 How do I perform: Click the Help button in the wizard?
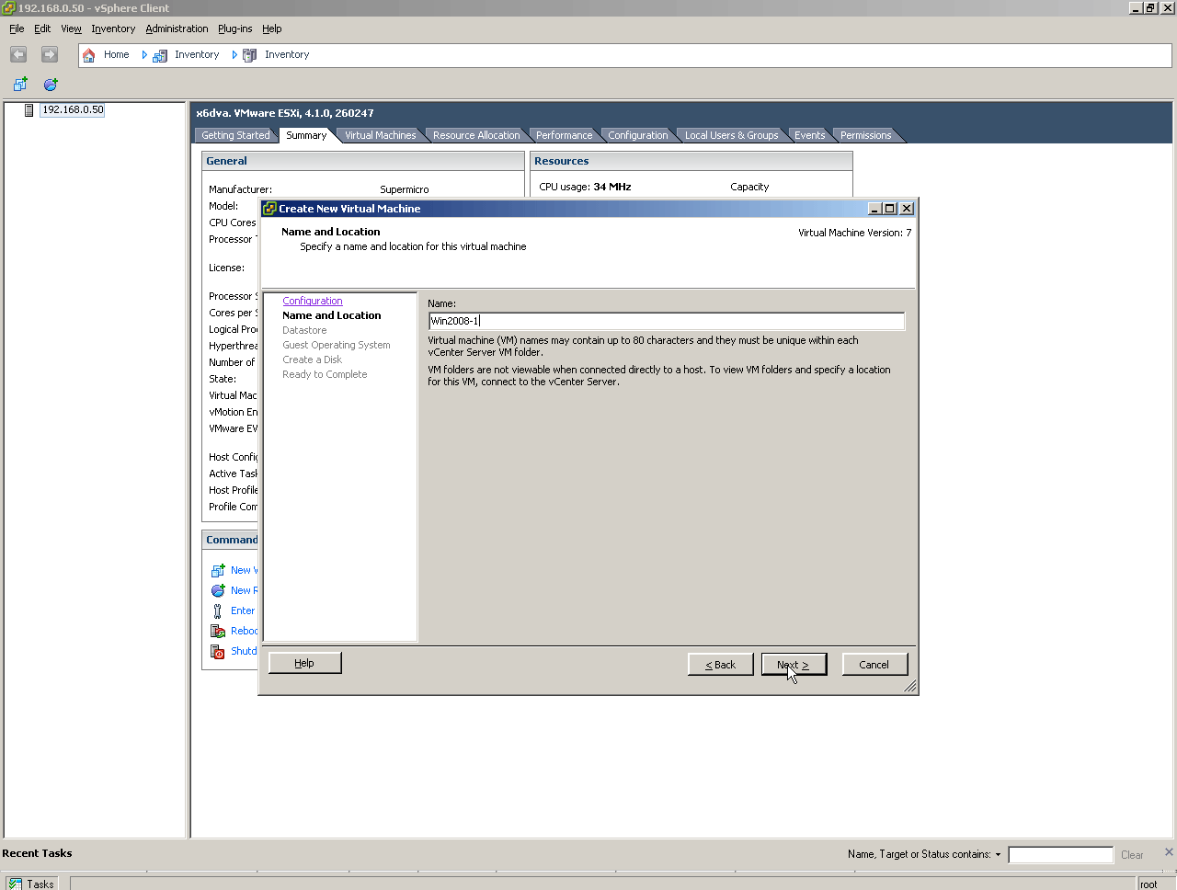click(304, 663)
